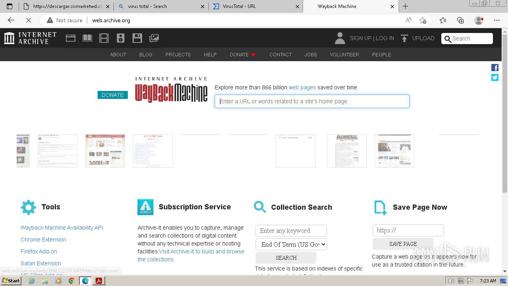
Task: Click the SEARCH button under Collection Search
Action: [286, 258]
